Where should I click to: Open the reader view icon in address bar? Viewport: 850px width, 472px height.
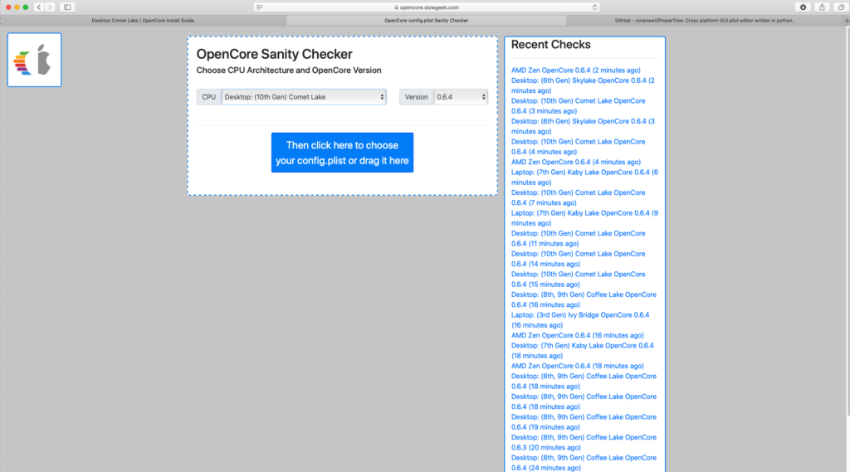click(x=260, y=7)
